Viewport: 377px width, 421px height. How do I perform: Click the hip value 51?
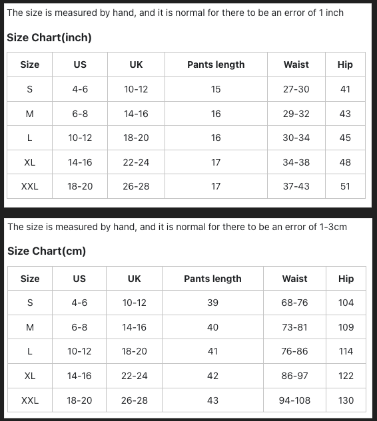pyautogui.click(x=345, y=186)
